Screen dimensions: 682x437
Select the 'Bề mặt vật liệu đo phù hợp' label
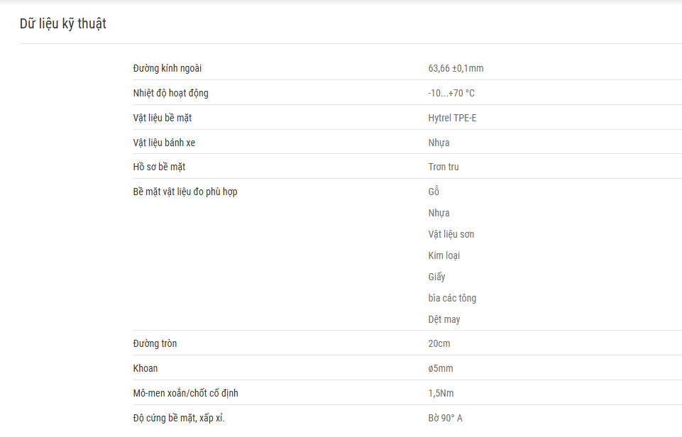tap(185, 192)
